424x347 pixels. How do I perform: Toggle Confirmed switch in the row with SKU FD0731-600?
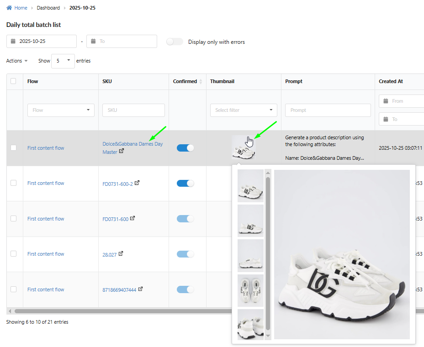185,219
